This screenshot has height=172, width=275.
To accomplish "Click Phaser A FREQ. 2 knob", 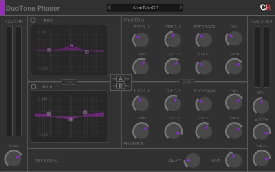I will click(x=173, y=39).
